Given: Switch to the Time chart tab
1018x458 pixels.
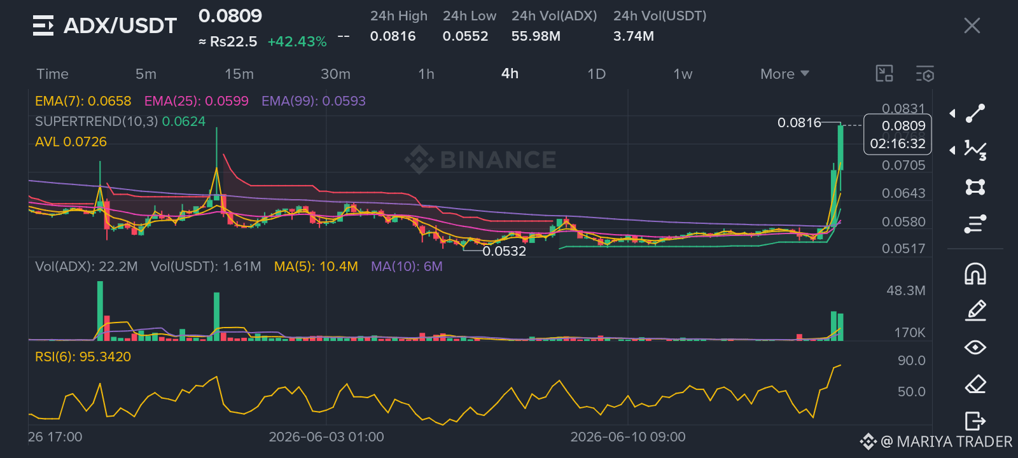Looking at the screenshot, I should tap(52, 74).
